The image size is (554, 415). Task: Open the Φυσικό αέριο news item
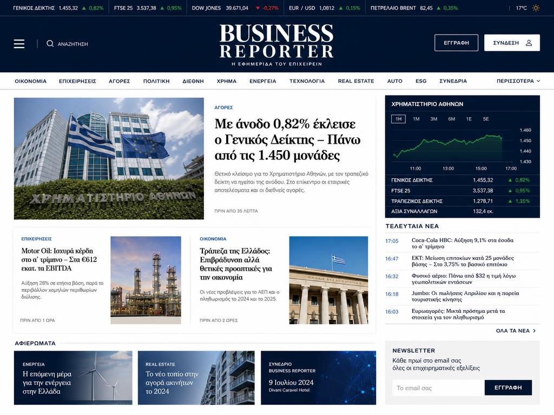coord(463,279)
